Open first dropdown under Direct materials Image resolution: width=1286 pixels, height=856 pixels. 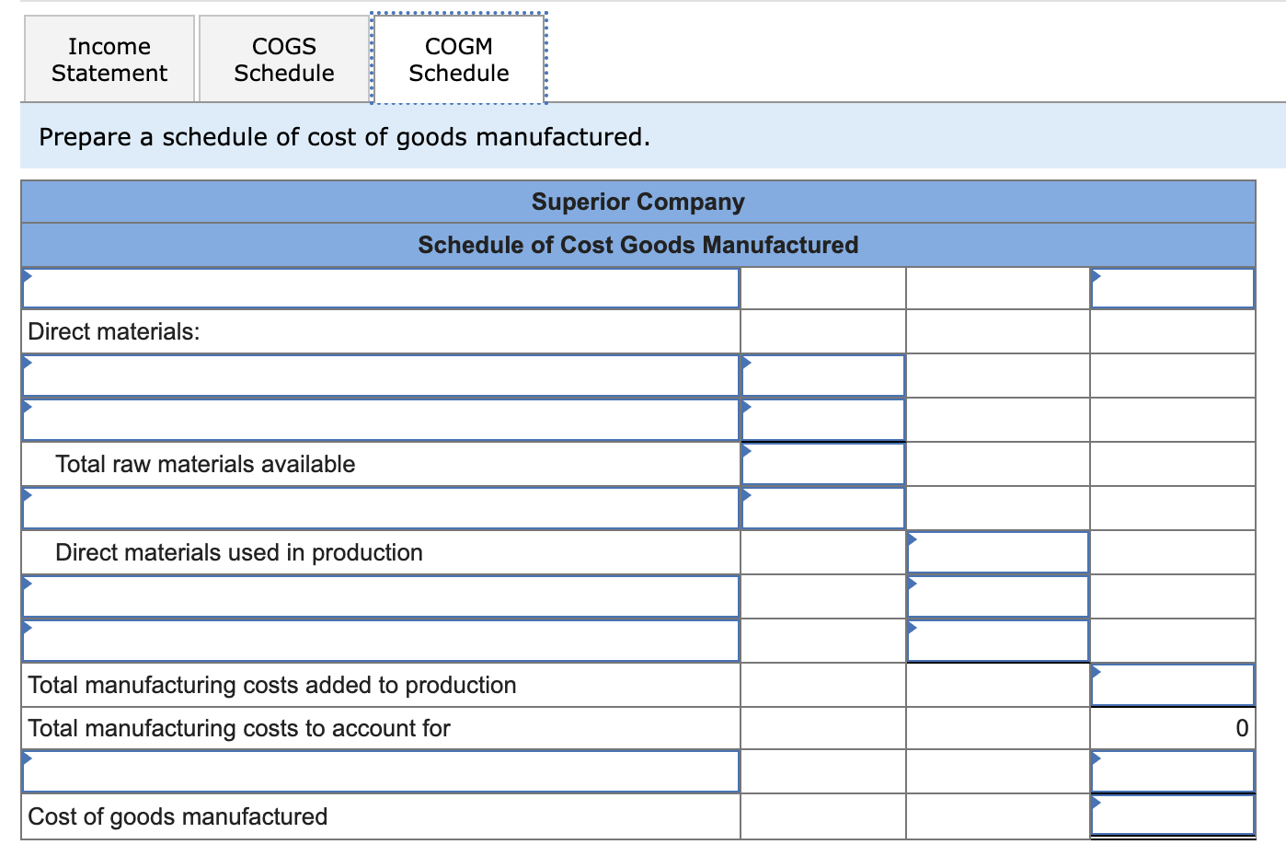click(x=381, y=376)
